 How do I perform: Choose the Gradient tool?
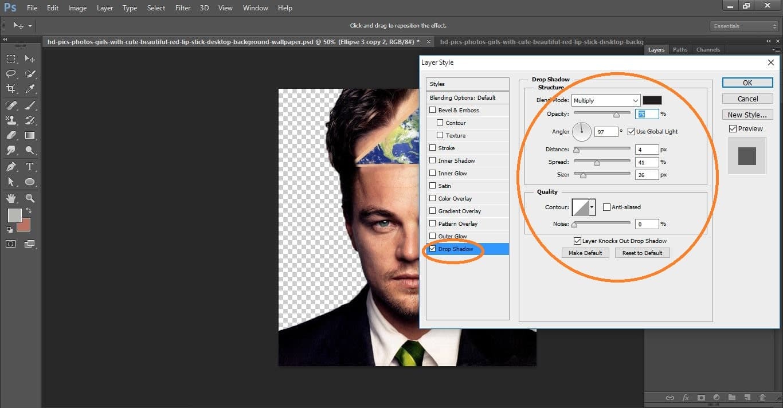click(30, 135)
